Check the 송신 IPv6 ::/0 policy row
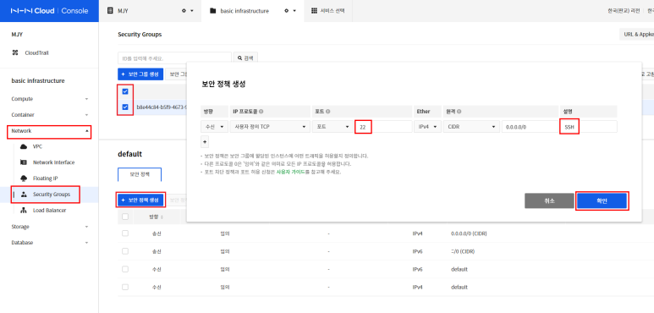 click(125, 251)
